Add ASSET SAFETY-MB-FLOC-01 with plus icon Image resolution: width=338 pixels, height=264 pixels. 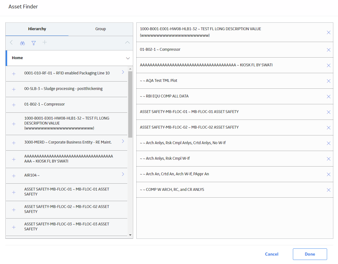click(x=14, y=192)
